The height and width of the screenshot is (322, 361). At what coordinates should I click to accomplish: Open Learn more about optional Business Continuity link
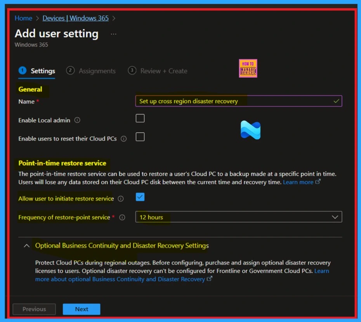click(182, 275)
